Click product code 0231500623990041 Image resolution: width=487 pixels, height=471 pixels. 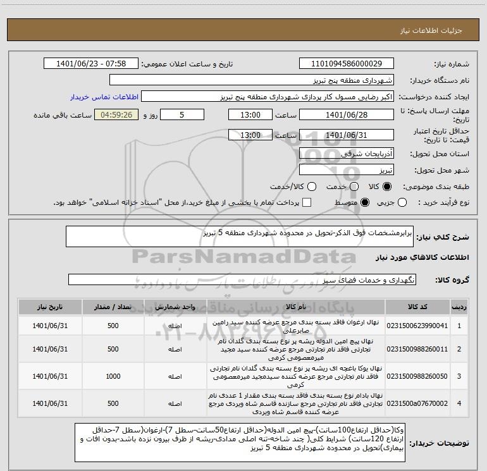417,326
